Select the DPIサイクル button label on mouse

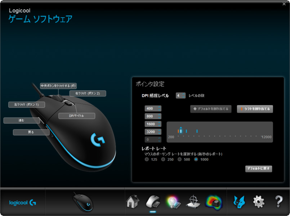coord(76,116)
